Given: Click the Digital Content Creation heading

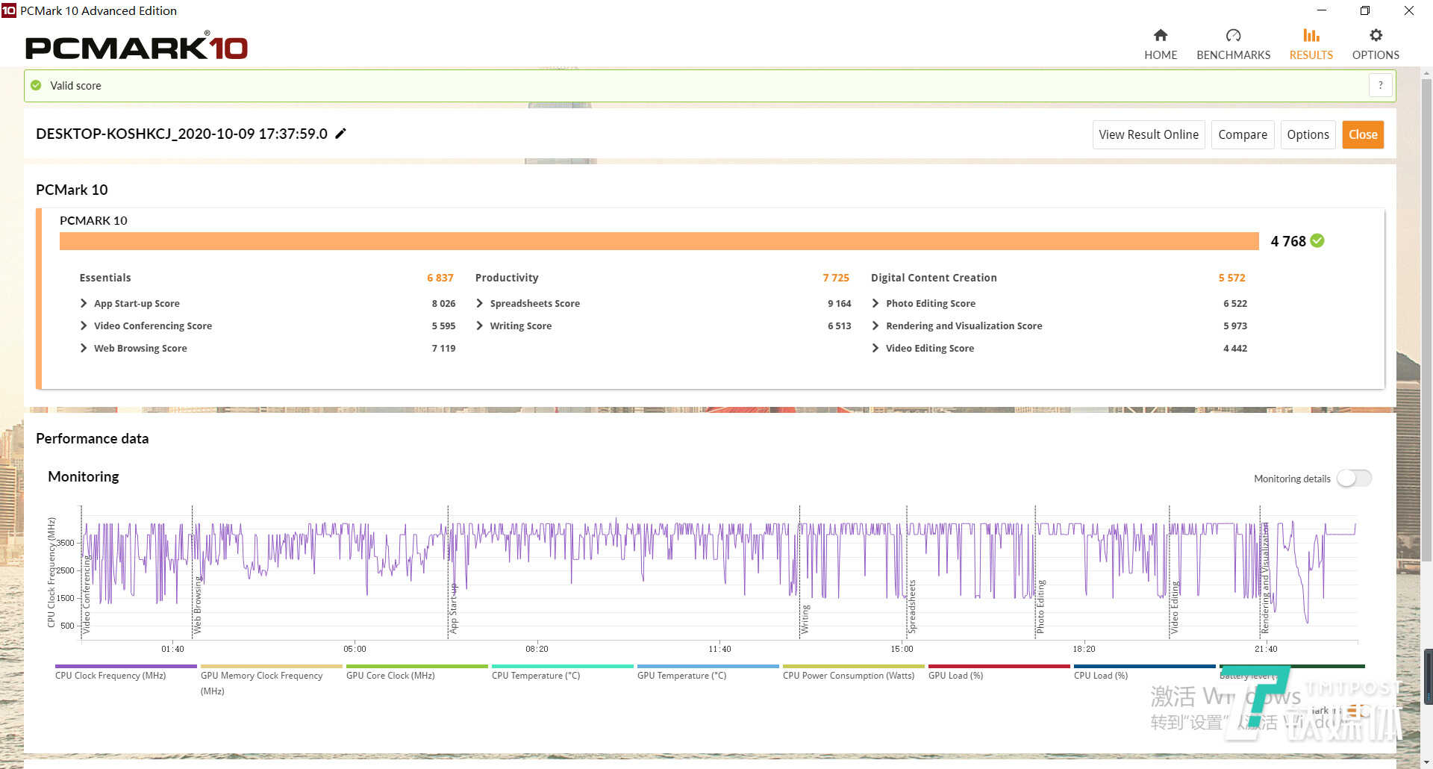Looking at the screenshot, I should (x=934, y=278).
